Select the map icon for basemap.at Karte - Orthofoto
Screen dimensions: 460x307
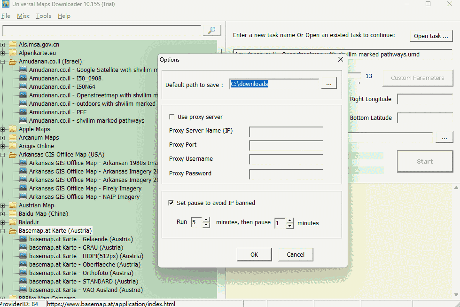(23, 273)
